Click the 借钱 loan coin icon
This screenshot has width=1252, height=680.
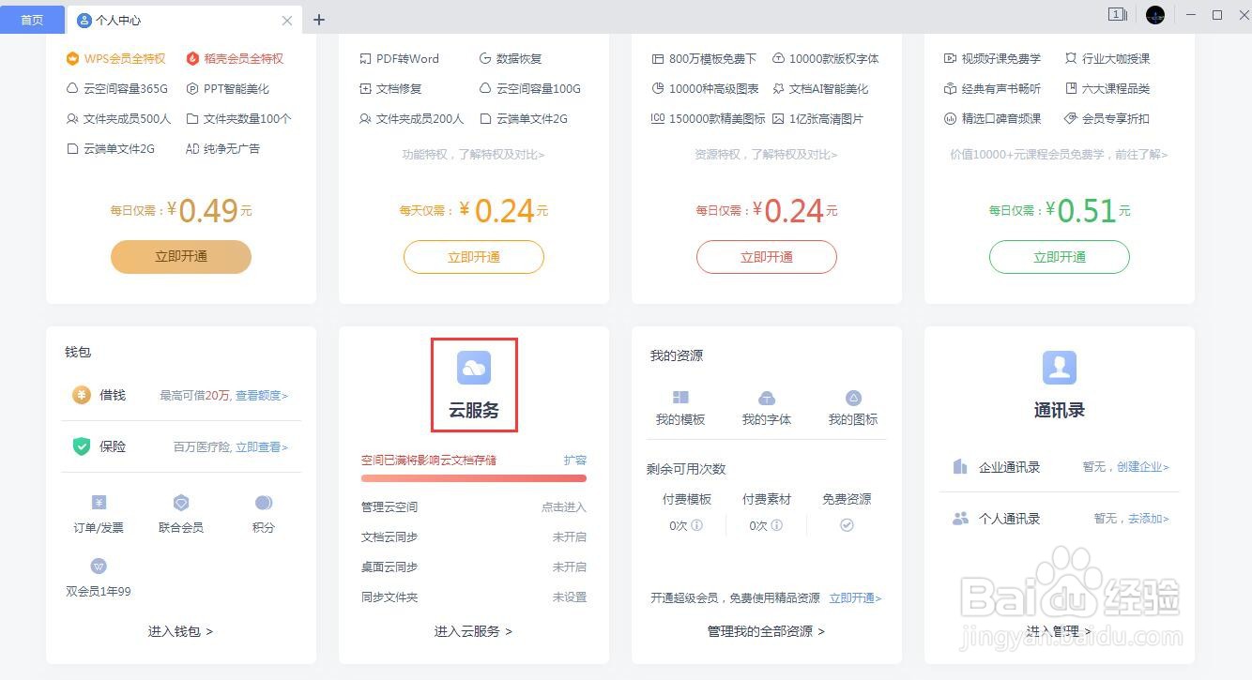[x=82, y=395]
